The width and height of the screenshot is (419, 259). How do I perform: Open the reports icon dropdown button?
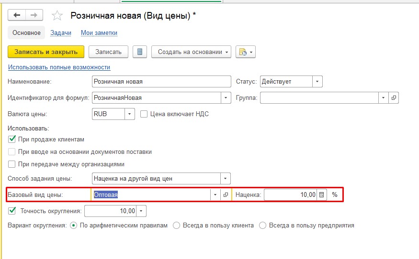coord(246,52)
